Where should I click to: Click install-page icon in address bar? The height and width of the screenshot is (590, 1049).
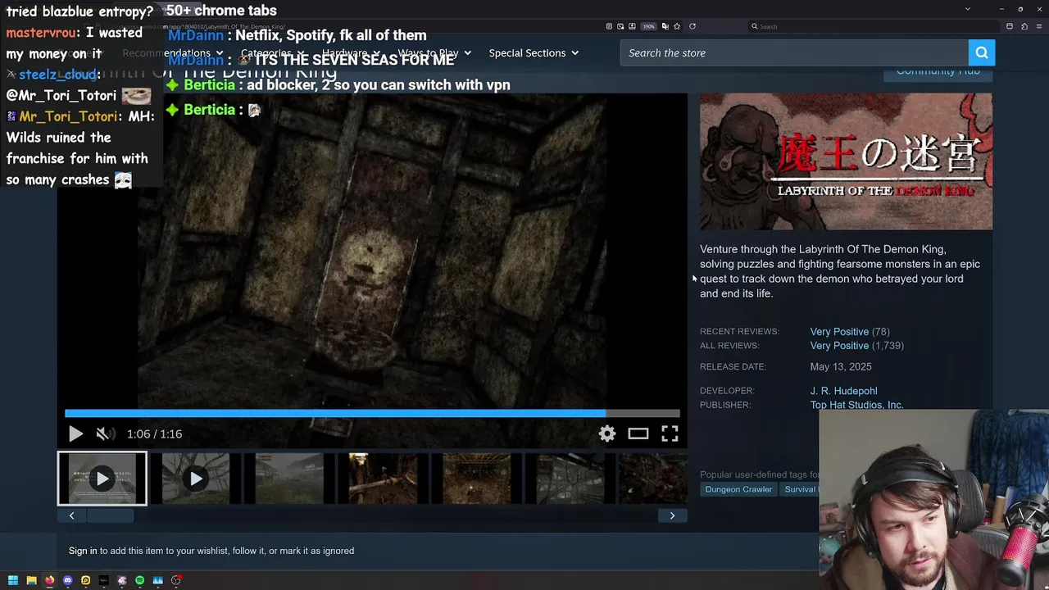click(632, 26)
